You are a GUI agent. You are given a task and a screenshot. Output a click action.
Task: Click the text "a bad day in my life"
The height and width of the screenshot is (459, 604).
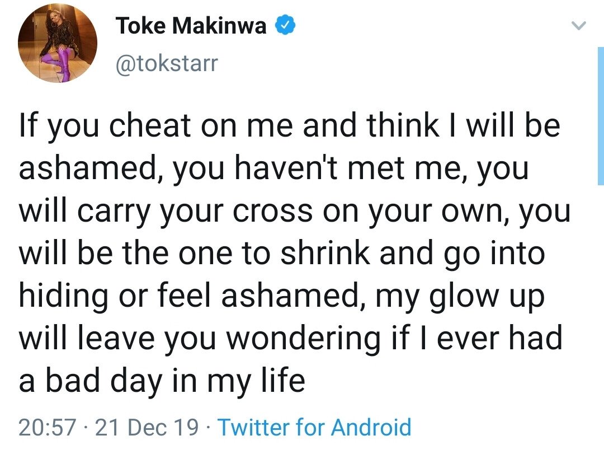[x=162, y=381]
